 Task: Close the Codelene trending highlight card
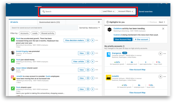(163, 29)
